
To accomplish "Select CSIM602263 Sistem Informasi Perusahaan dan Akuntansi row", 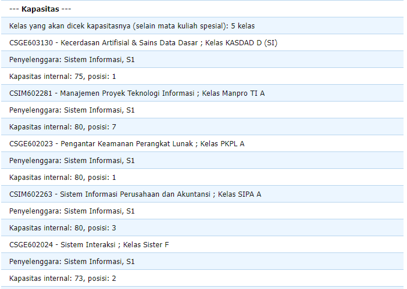I will (202, 194).
